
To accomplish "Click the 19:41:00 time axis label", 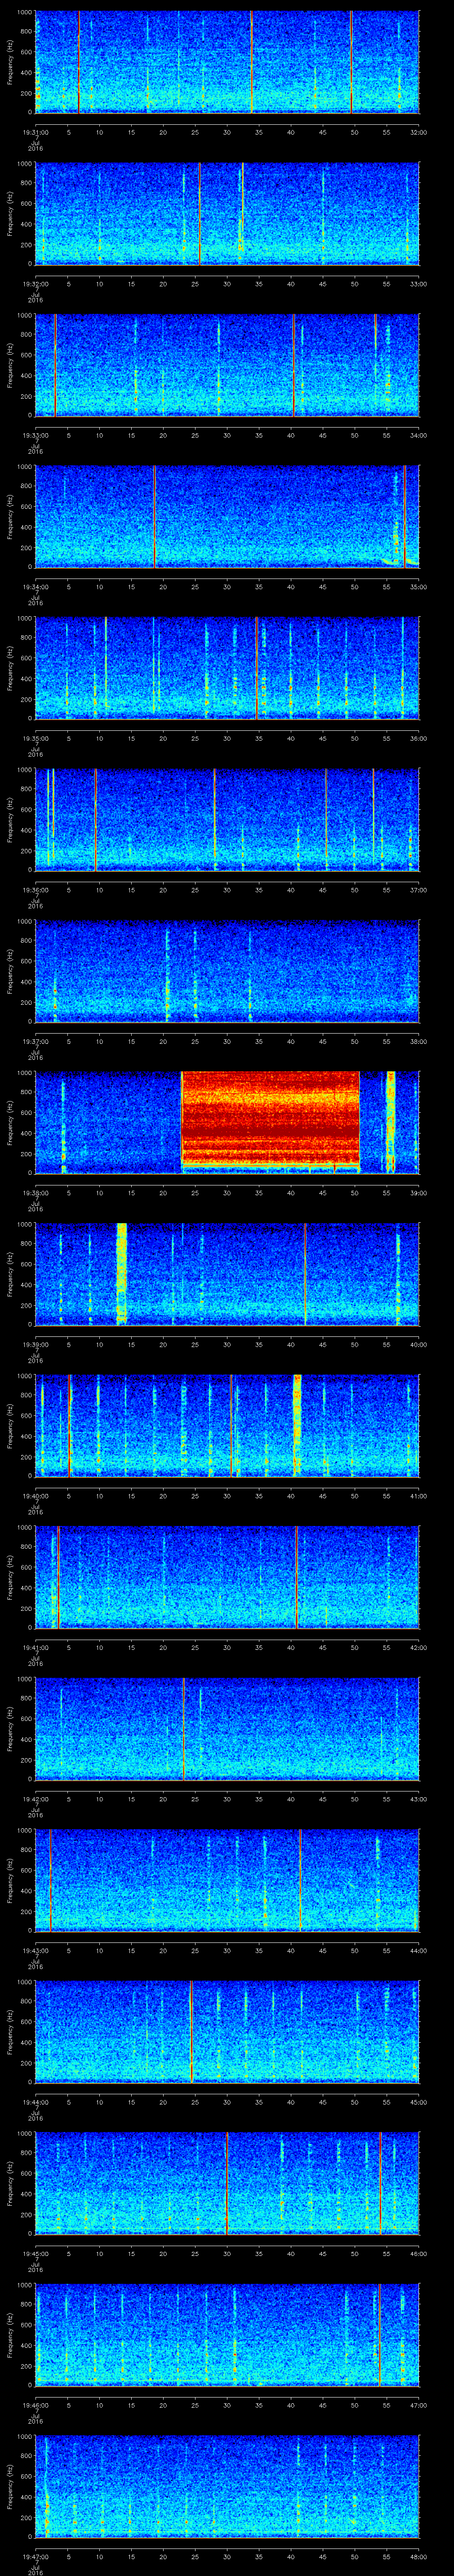I will (35, 1647).
